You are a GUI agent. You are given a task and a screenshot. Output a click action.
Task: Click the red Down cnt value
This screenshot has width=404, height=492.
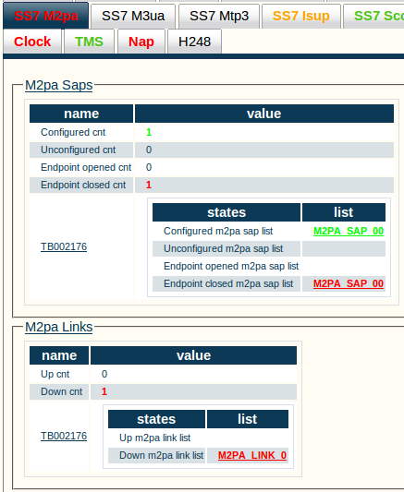click(x=104, y=391)
